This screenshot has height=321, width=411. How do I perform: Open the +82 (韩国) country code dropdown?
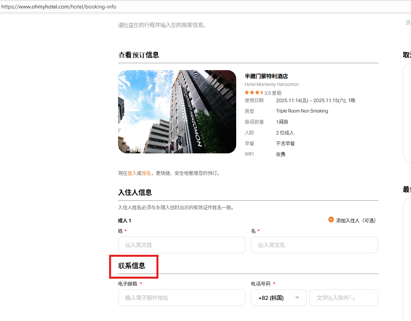point(278,298)
